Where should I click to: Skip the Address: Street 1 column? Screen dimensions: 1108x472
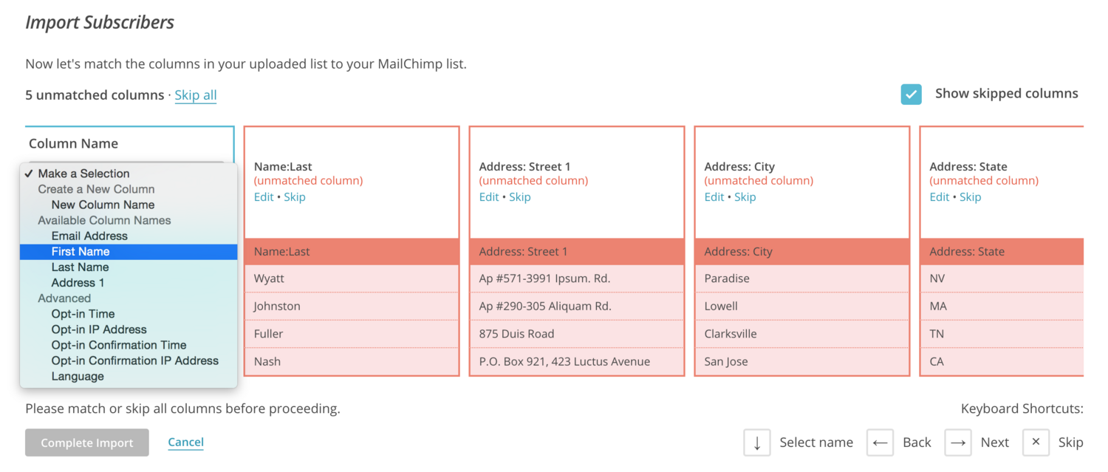pos(520,197)
